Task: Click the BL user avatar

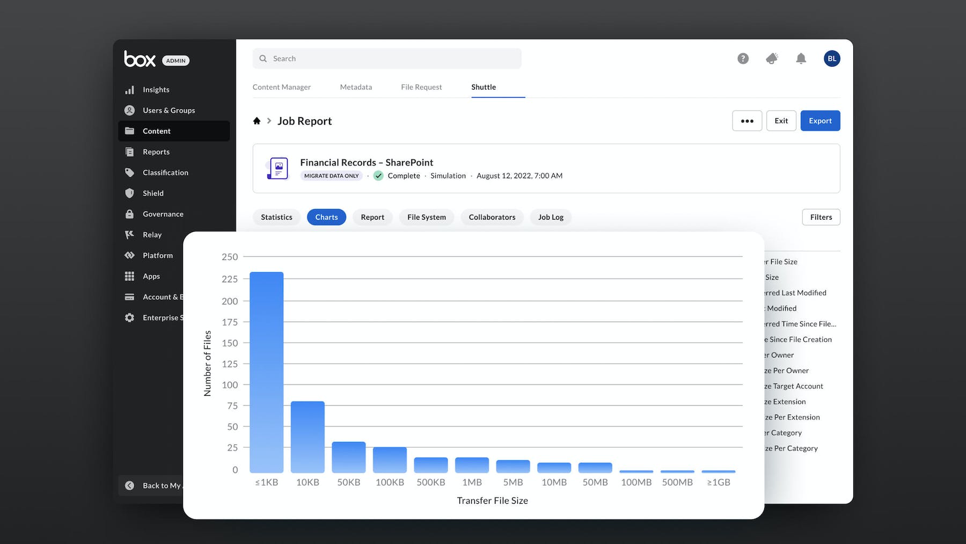Action: coord(831,59)
